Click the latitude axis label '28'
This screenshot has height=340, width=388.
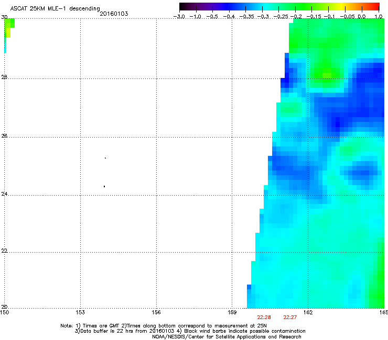pos(4,77)
